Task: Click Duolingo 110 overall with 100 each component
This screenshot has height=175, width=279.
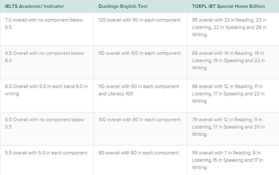Action: coord(139,53)
